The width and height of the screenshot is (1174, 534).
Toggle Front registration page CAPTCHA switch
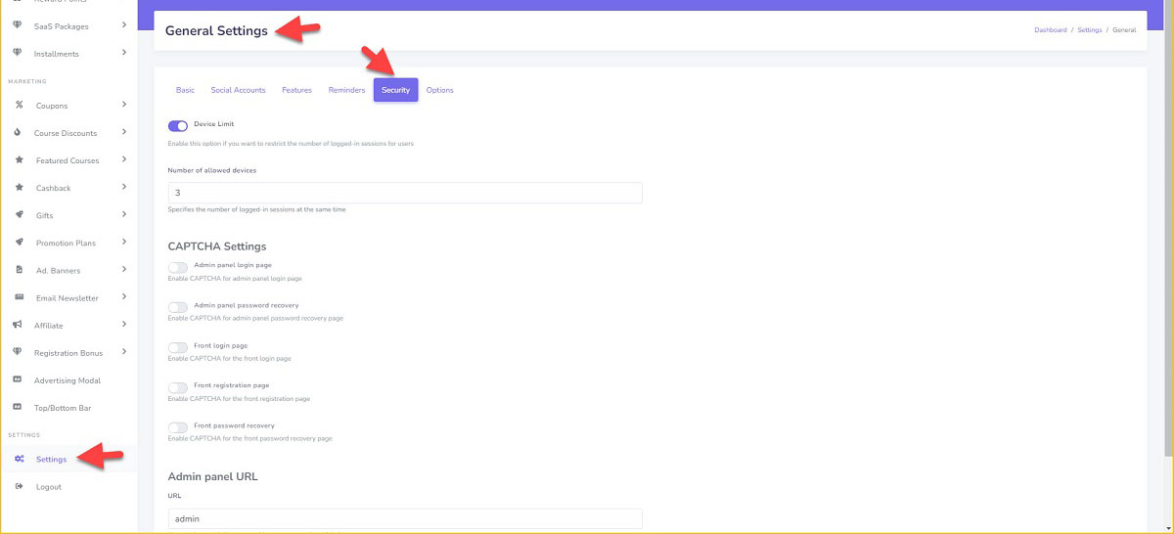(178, 387)
